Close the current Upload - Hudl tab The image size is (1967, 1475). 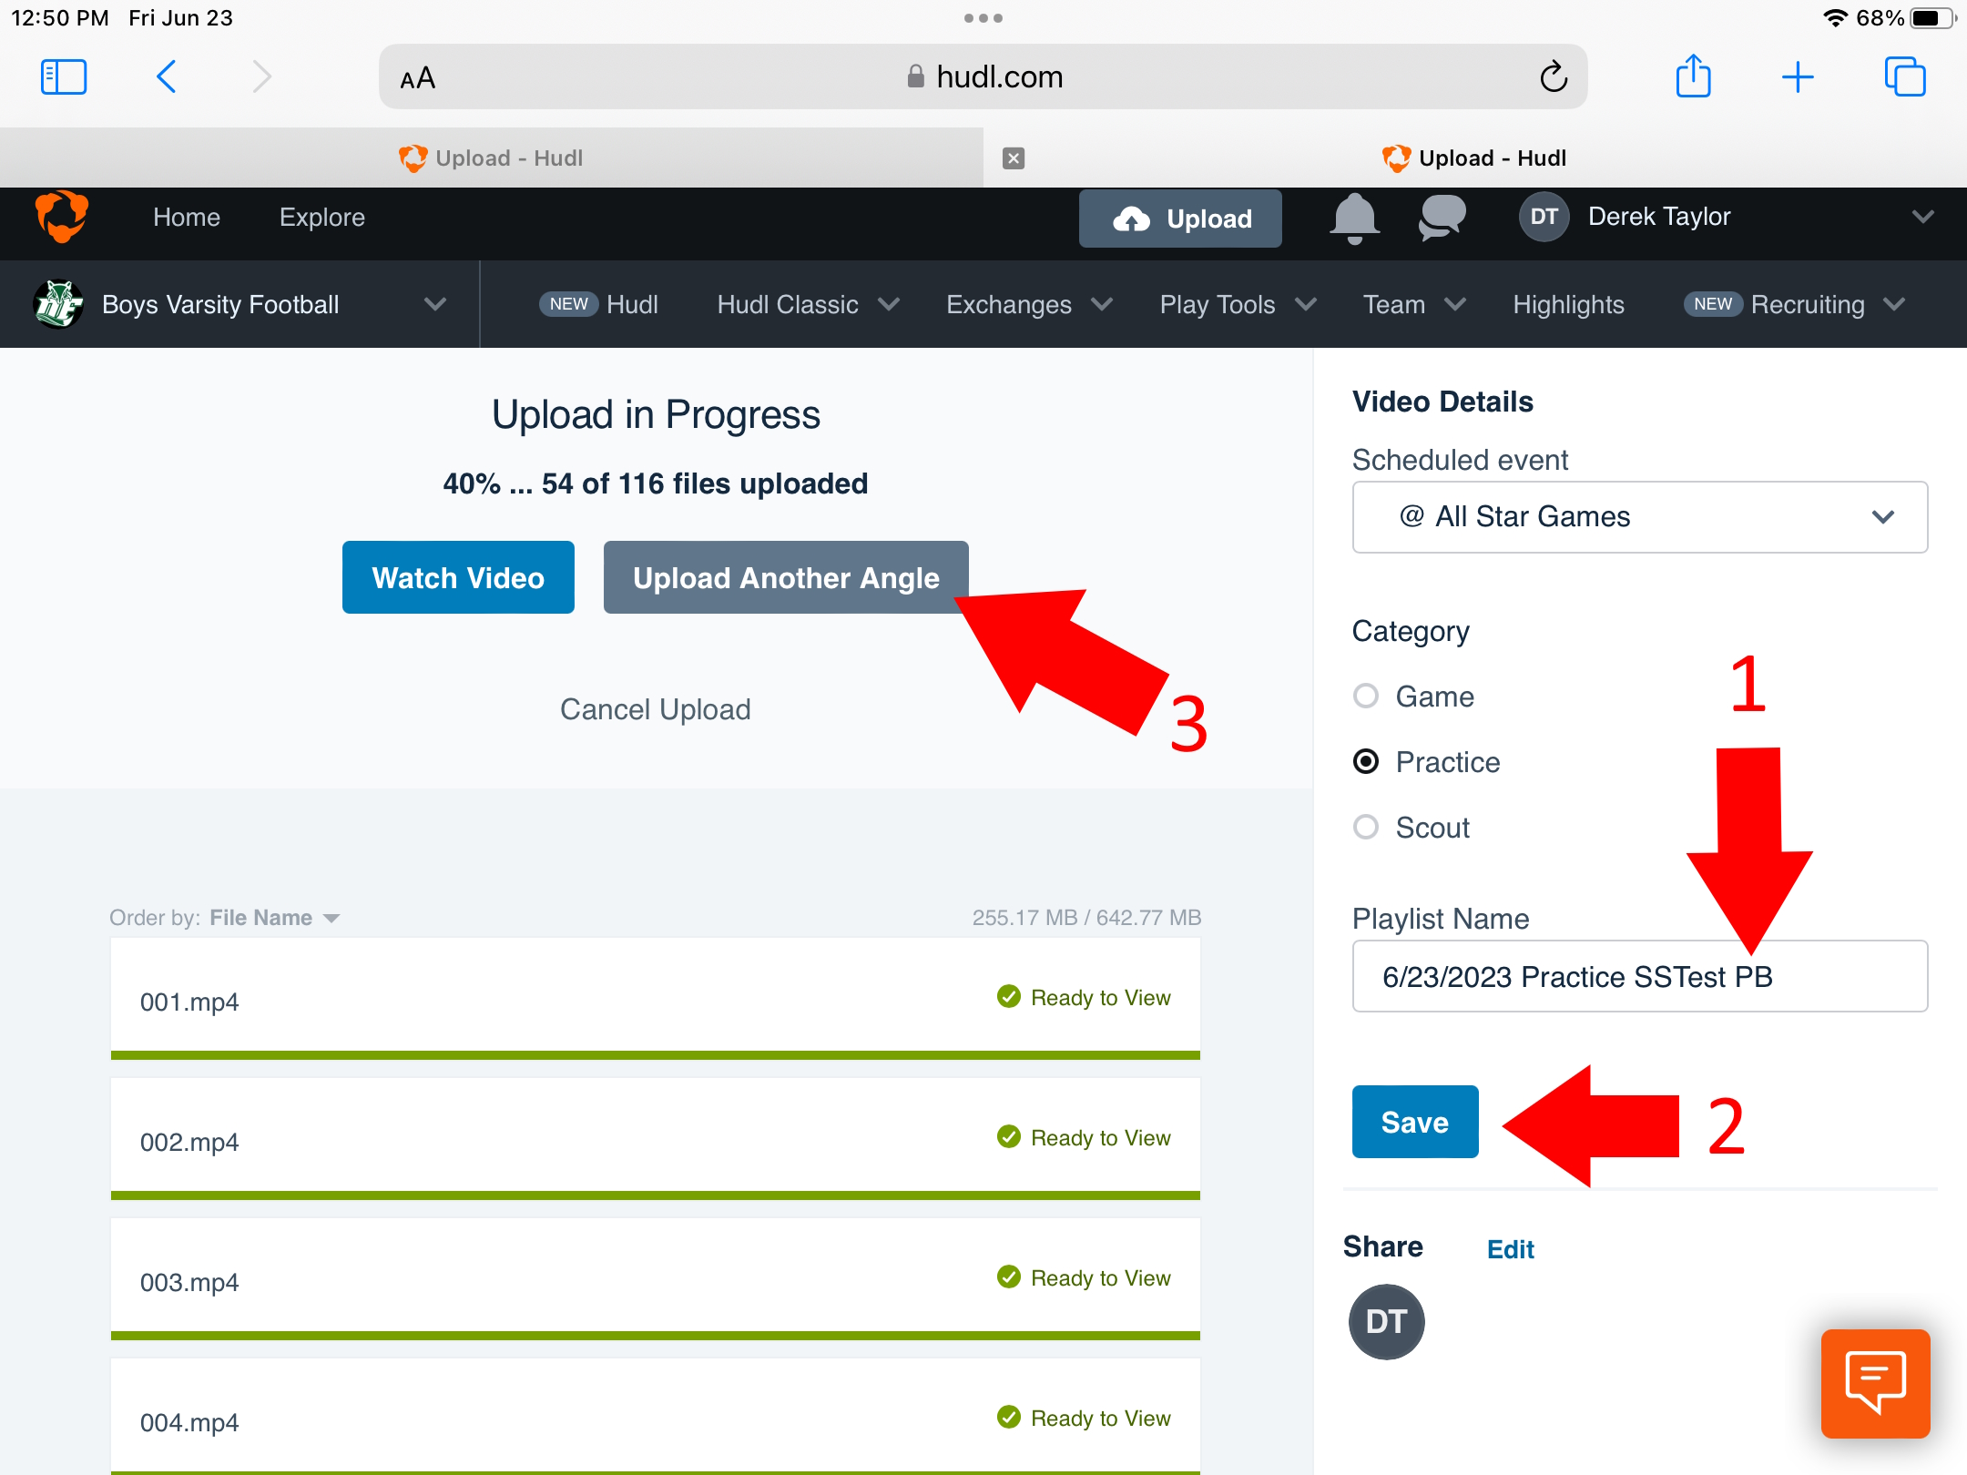pos(1014,158)
